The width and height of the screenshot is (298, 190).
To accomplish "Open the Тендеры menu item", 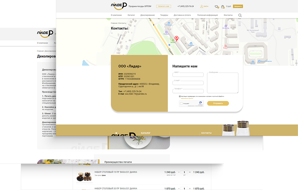I will [164, 15].
